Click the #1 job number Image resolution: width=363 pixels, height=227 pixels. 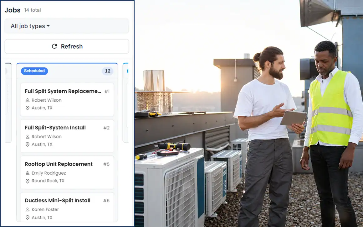point(107,91)
